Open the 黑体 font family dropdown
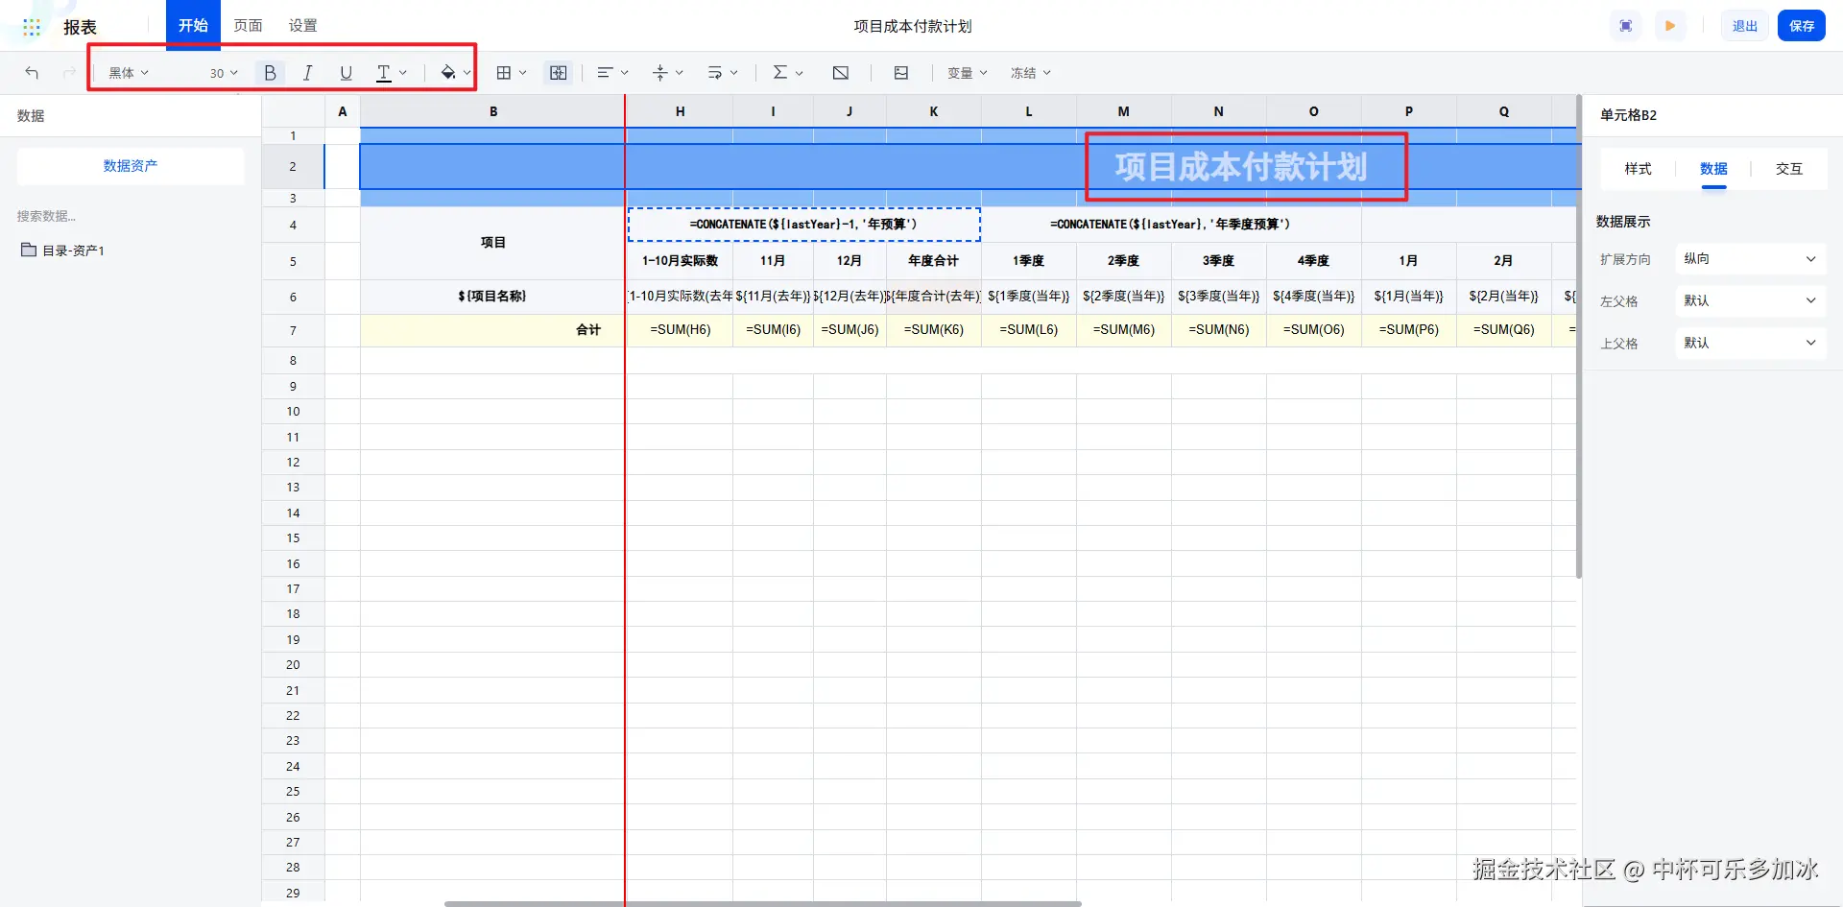The width and height of the screenshot is (1843, 907). (x=129, y=73)
